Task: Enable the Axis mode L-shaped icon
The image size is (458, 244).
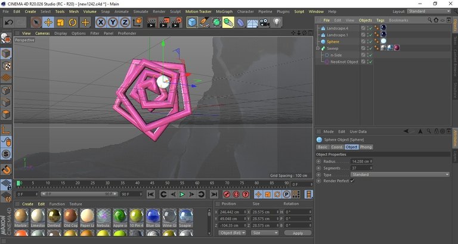Action: [x=6, y=130]
